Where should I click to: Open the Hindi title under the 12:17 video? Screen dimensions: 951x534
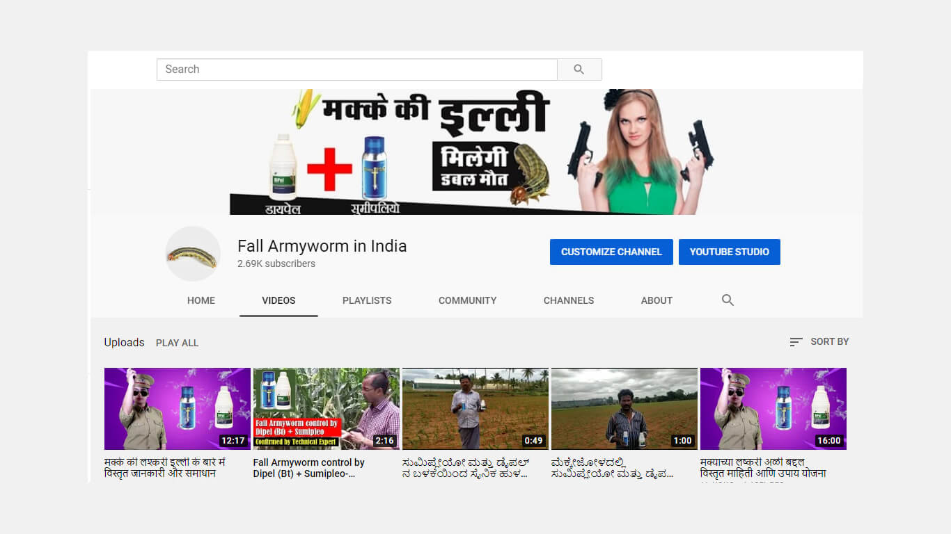(165, 468)
